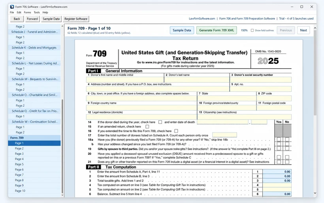Click the donor's first name field
324x203 pixels.
(125, 80)
